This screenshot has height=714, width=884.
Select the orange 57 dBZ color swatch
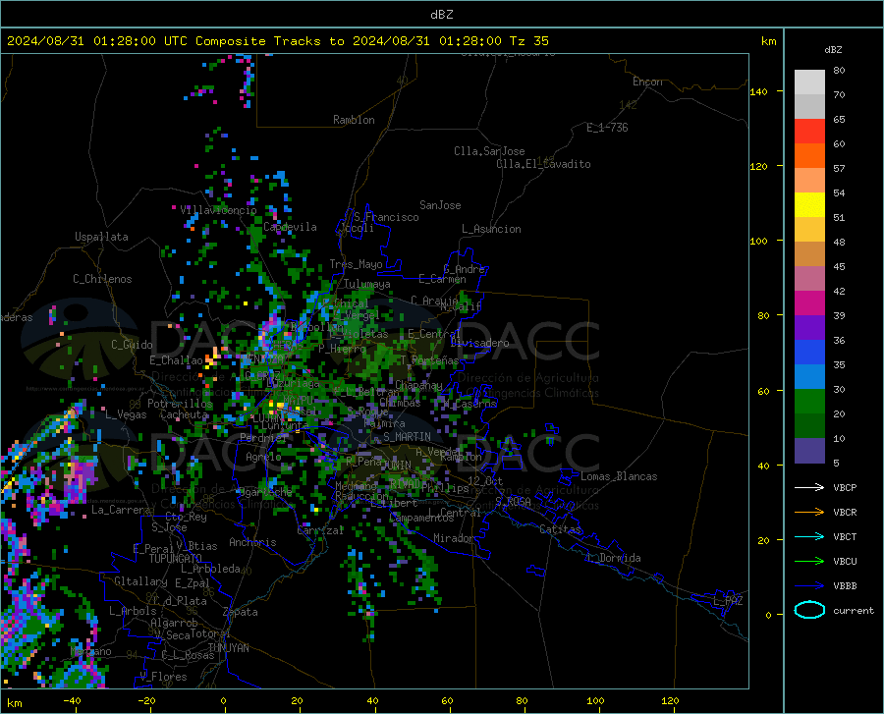(809, 156)
